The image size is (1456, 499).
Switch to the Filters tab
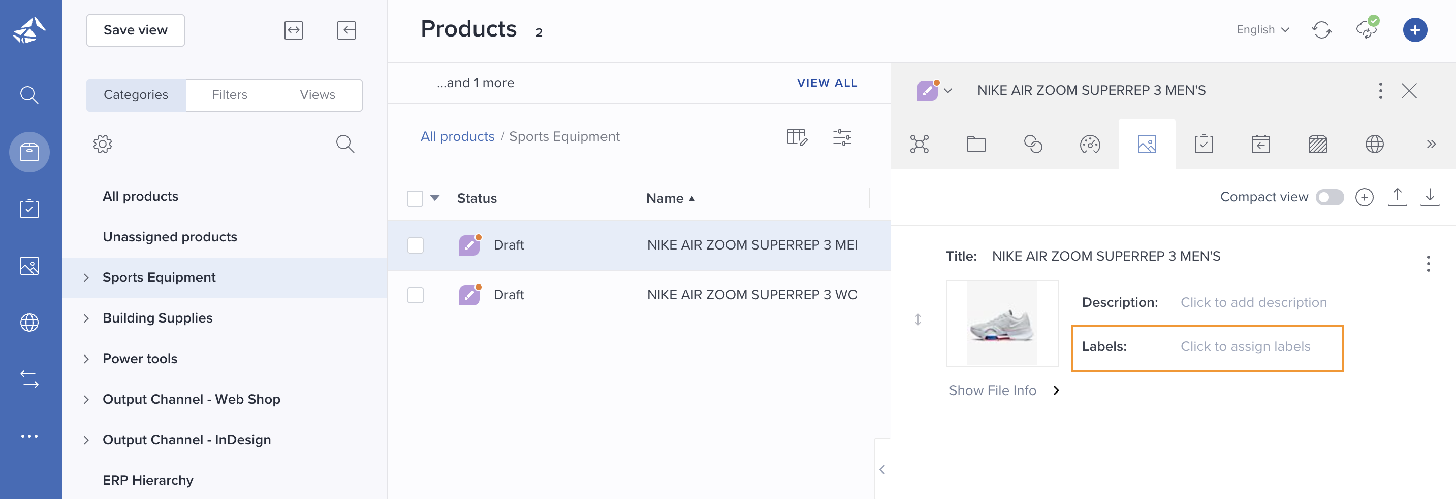coord(230,95)
